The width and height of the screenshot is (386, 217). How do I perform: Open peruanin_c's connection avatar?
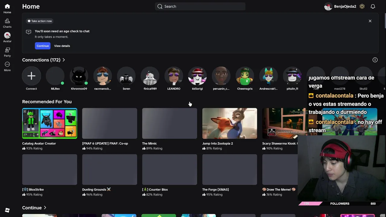(221, 76)
